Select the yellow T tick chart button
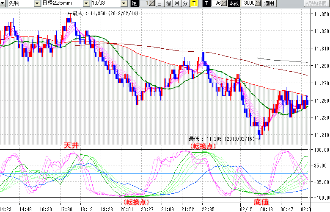Viewport: 330px width, 212px height. coord(194,3)
